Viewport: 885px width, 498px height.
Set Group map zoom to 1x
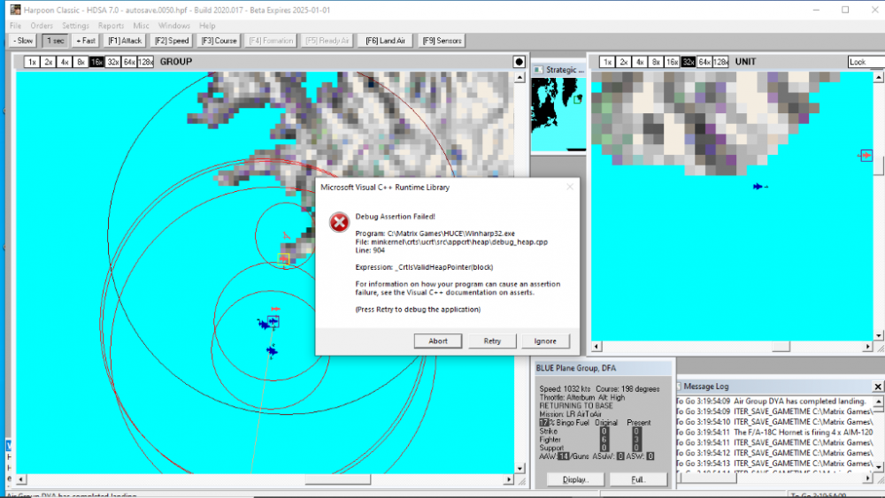(x=32, y=62)
